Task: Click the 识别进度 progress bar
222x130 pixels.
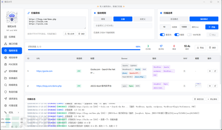Action: pos(84,50)
